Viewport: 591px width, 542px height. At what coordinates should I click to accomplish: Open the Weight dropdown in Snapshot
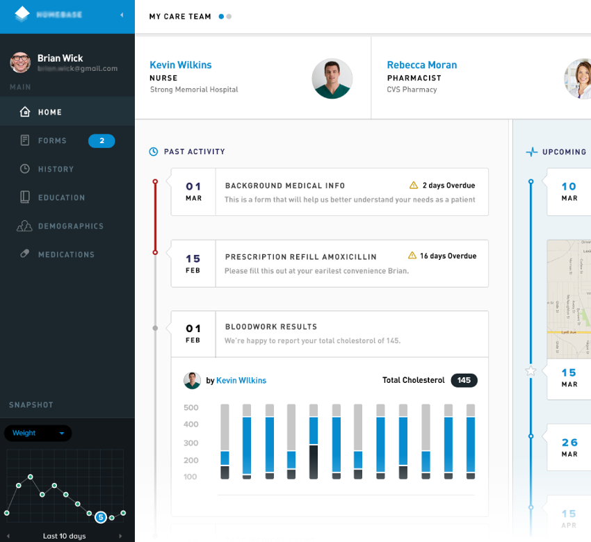(x=38, y=433)
